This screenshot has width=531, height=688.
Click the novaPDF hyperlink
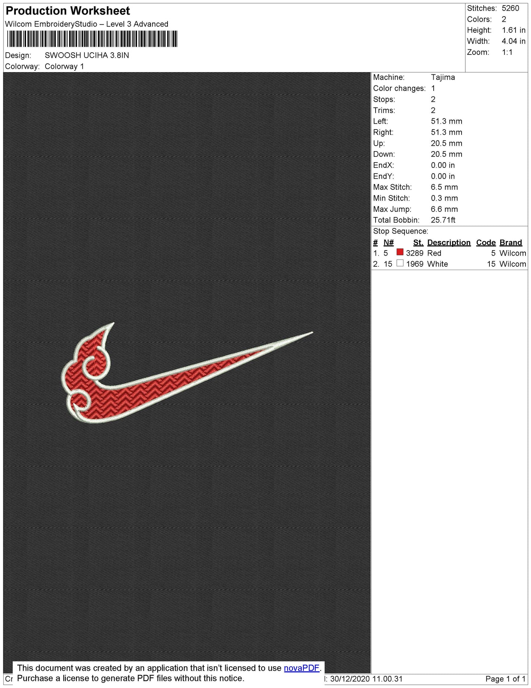pos(301,668)
